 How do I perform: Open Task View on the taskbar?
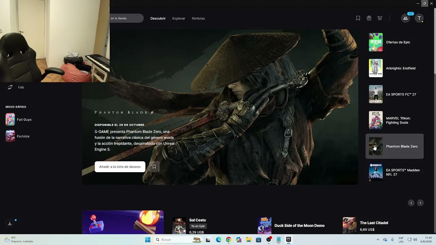pos(208,240)
